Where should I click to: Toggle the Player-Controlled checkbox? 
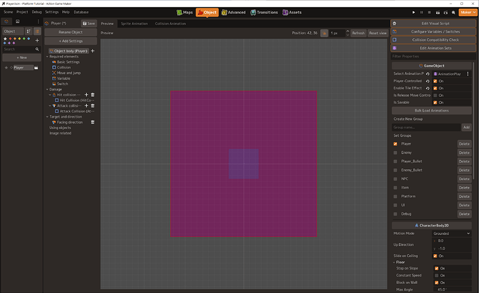[x=435, y=81]
